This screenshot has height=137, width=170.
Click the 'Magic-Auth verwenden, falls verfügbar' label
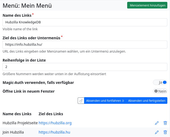coord(38,83)
